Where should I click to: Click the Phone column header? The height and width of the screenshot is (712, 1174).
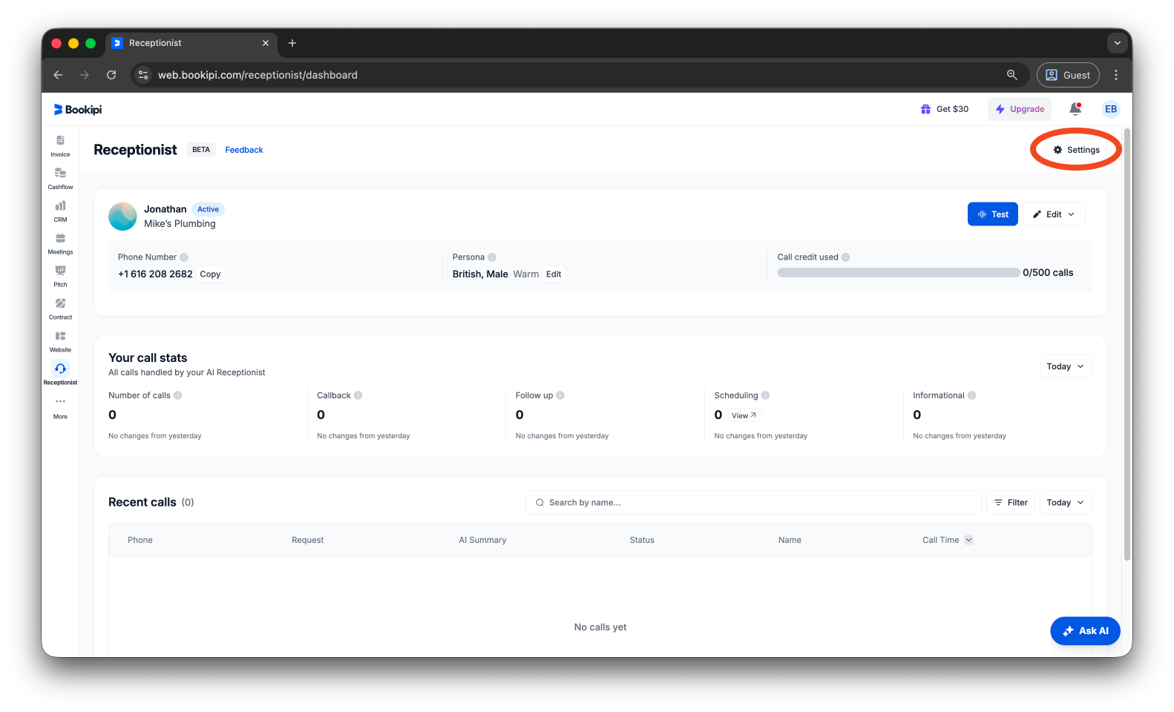point(140,540)
